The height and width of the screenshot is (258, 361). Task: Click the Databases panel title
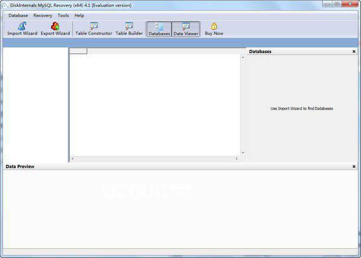coord(260,52)
